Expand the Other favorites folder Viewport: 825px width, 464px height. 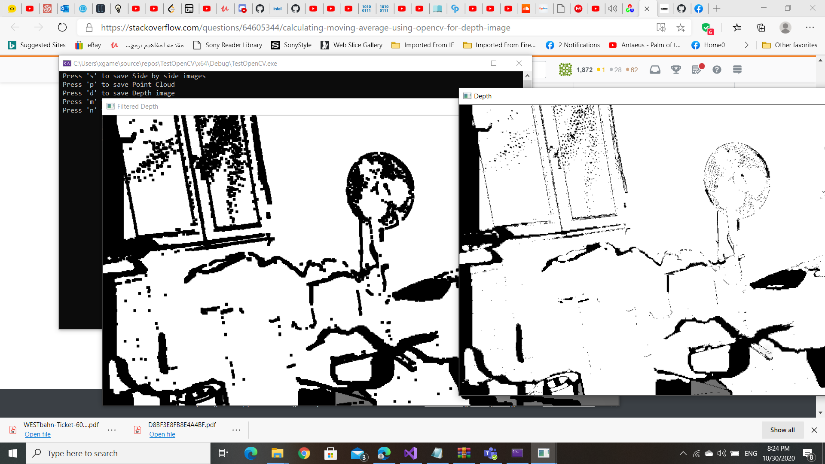(790, 45)
